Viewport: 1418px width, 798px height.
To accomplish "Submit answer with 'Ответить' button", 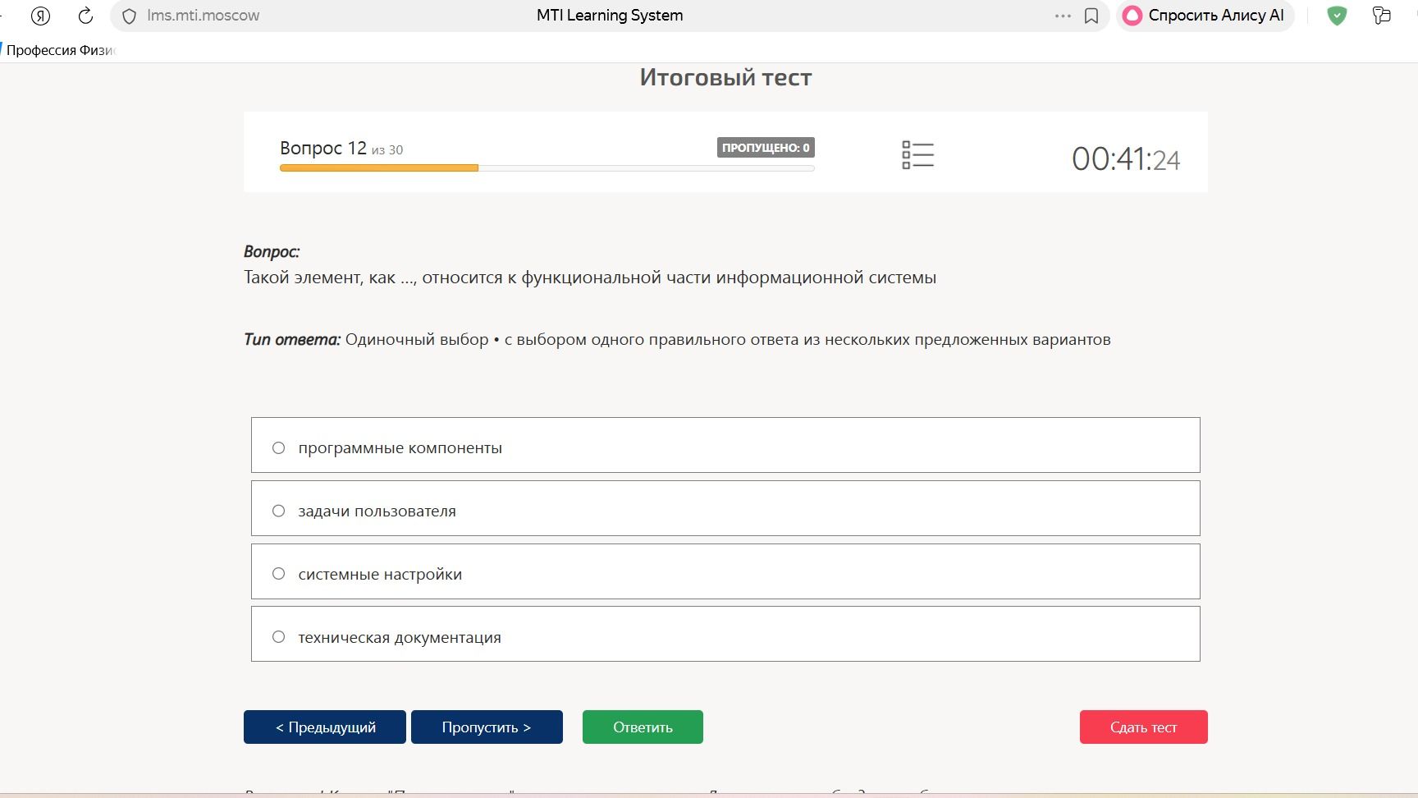I will [x=643, y=727].
